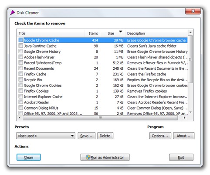The width and height of the screenshot is (210, 175).
Task: Click the Exit button
Action: (181, 157)
